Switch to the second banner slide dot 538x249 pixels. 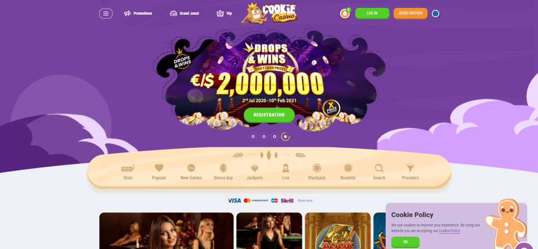[x=264, y=137]
